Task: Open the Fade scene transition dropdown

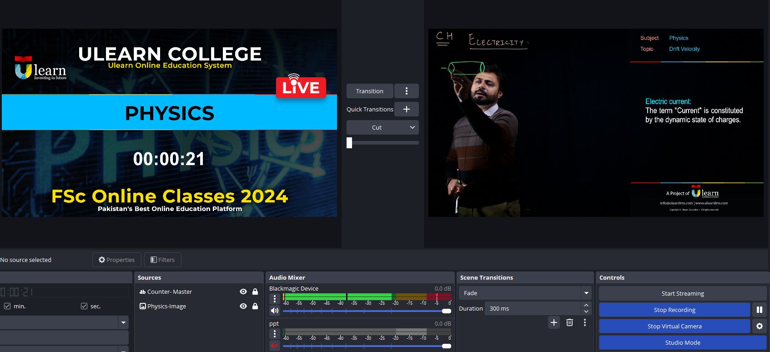Action: point(524,293)
